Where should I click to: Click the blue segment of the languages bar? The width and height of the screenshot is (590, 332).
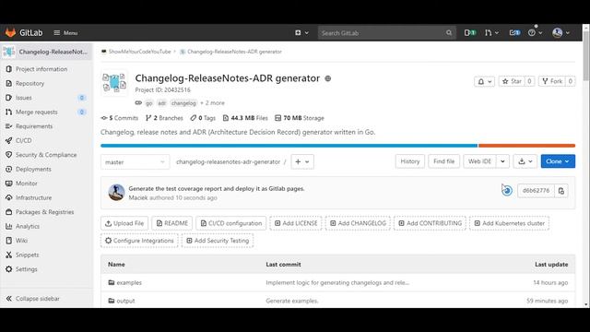click(289, 146)
